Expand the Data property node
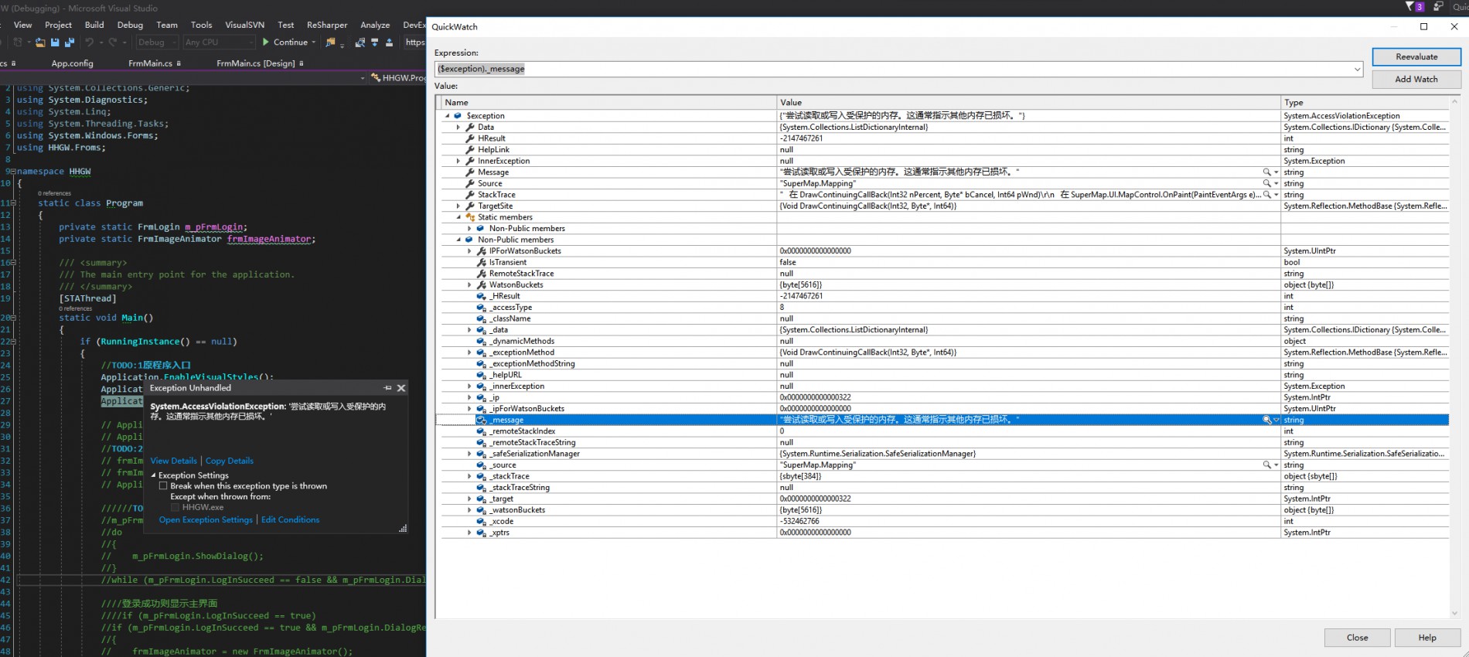 458,128
